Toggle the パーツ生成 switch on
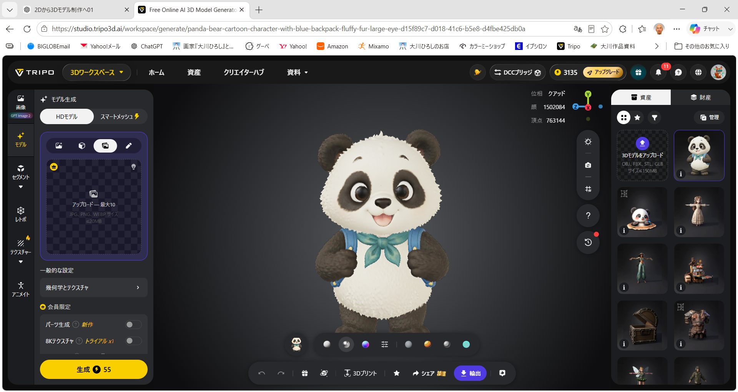The width and height of the screenshot is (738, 392). pyautogui.click(x=133, y=325)
